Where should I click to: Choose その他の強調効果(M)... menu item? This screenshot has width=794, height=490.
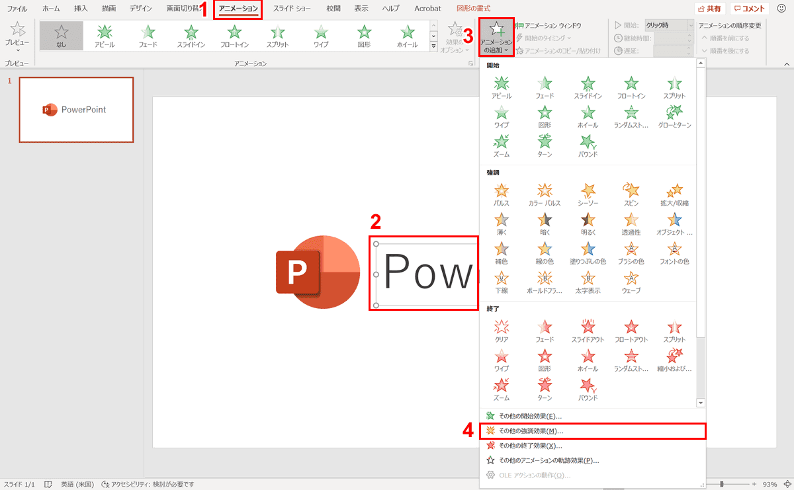pyautogui.click(x=594, y=430)
